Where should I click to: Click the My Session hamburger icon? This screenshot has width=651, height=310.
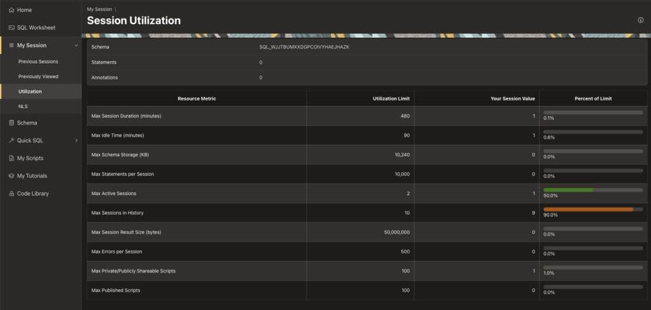click(x=11, y=45)
